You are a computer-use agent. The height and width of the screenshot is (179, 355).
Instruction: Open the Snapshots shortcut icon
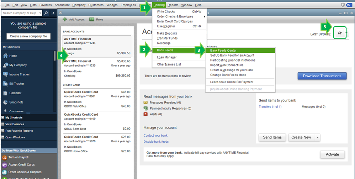click(x=6, y=102)
